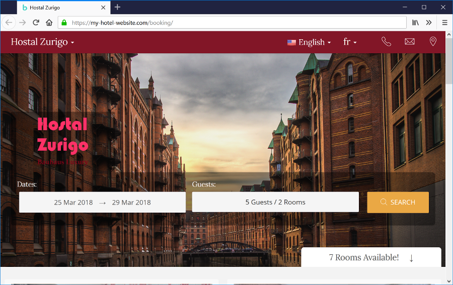The width and height of the screenshot is (453, 285).
Task: Reload the booking page
Action: click(x=36, y=23)
